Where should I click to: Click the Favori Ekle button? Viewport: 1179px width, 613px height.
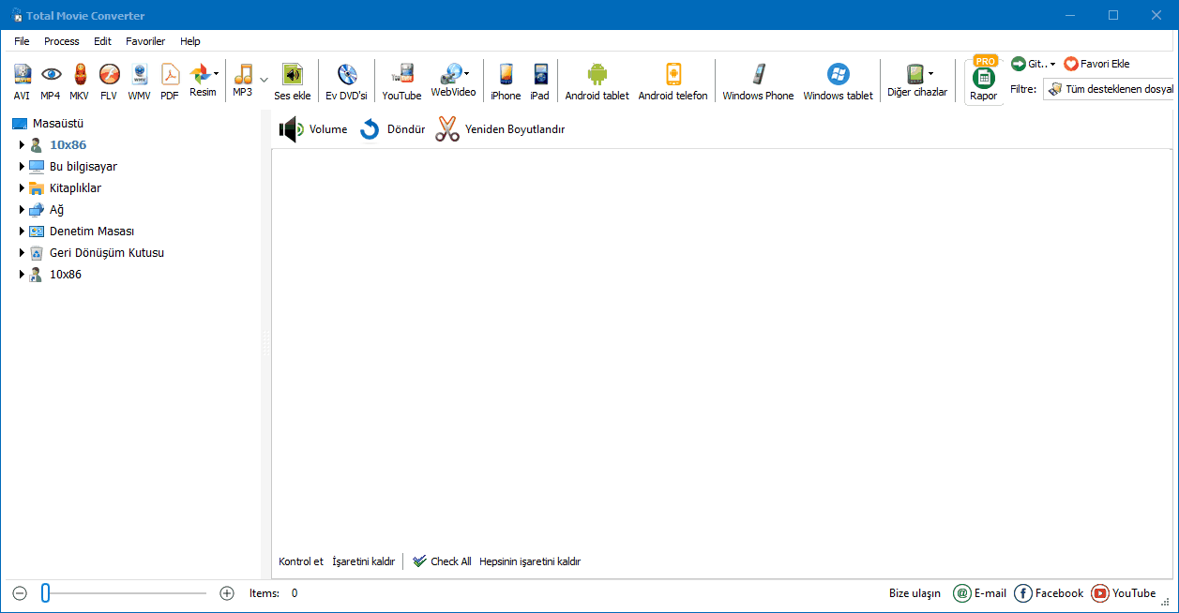[1096, 64]
